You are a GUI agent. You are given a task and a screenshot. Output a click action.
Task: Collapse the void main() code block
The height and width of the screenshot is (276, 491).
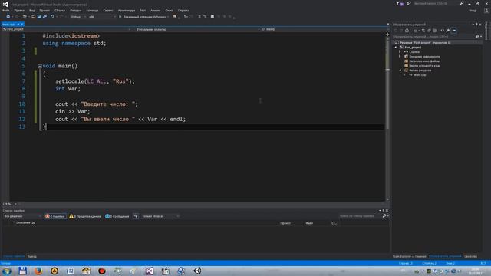pos(39,66)
